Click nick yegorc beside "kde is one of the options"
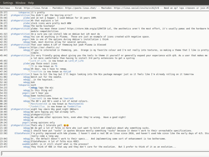 [x=26, y=39]
